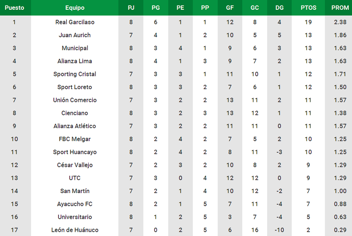The height and width of the screenshot is (236, 352).
Task: Click Sporting Cristal team name
Action: point(75,74)
